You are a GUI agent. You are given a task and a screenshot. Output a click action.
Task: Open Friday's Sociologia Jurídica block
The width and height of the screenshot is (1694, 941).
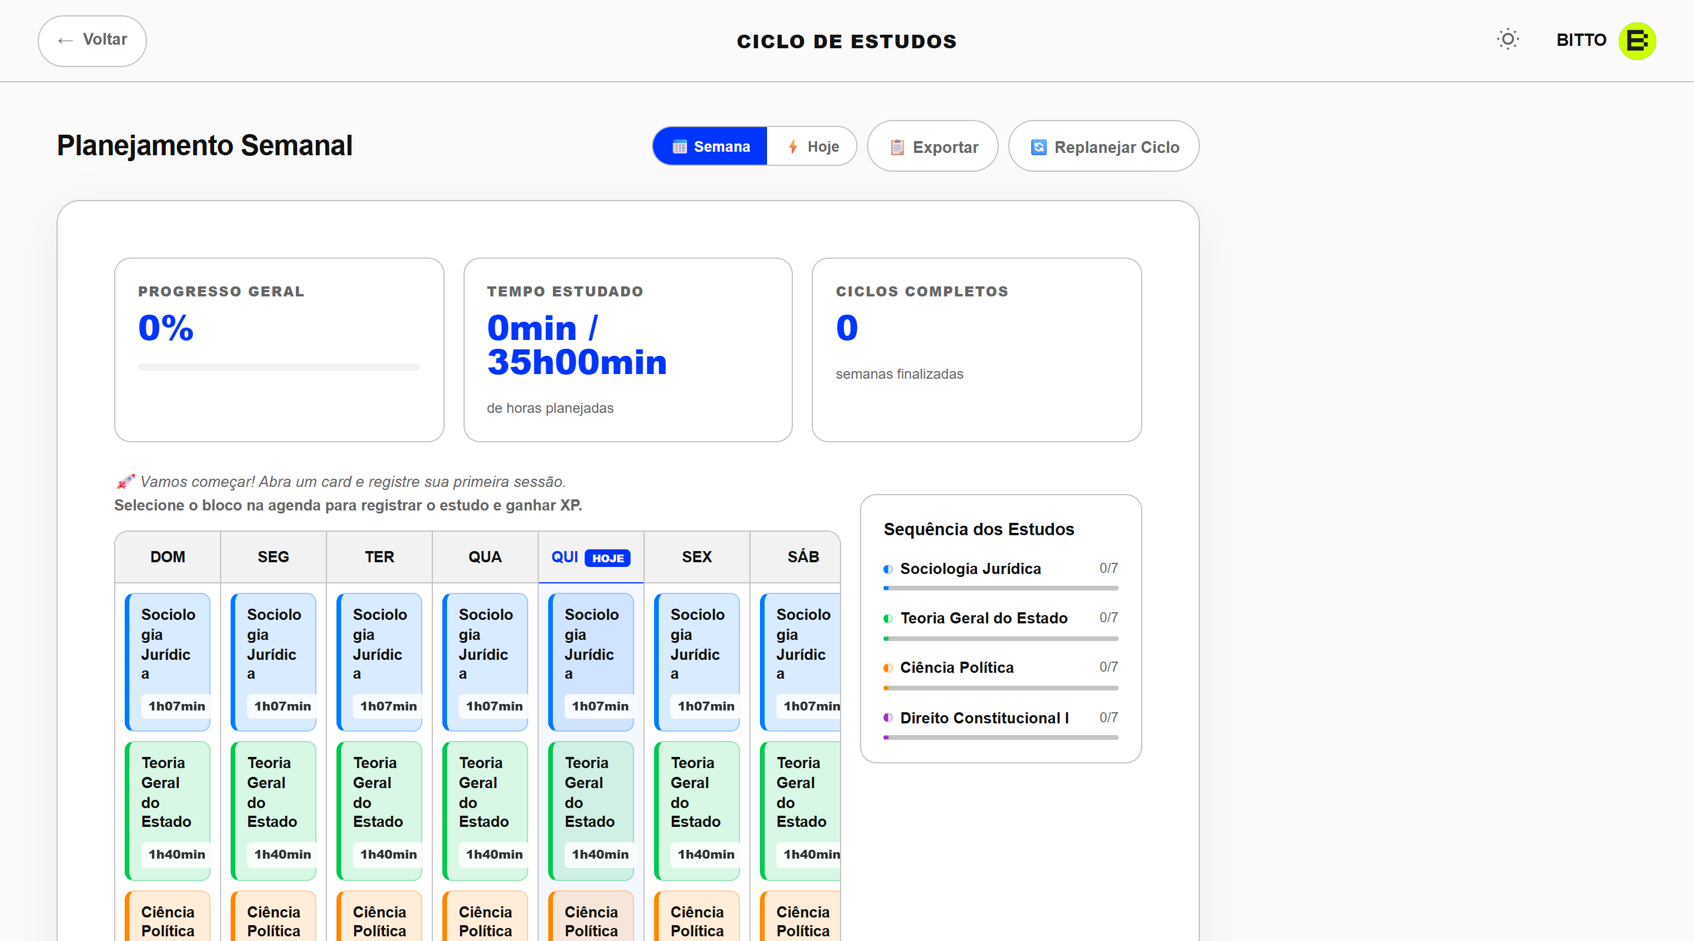click(697, 662)
